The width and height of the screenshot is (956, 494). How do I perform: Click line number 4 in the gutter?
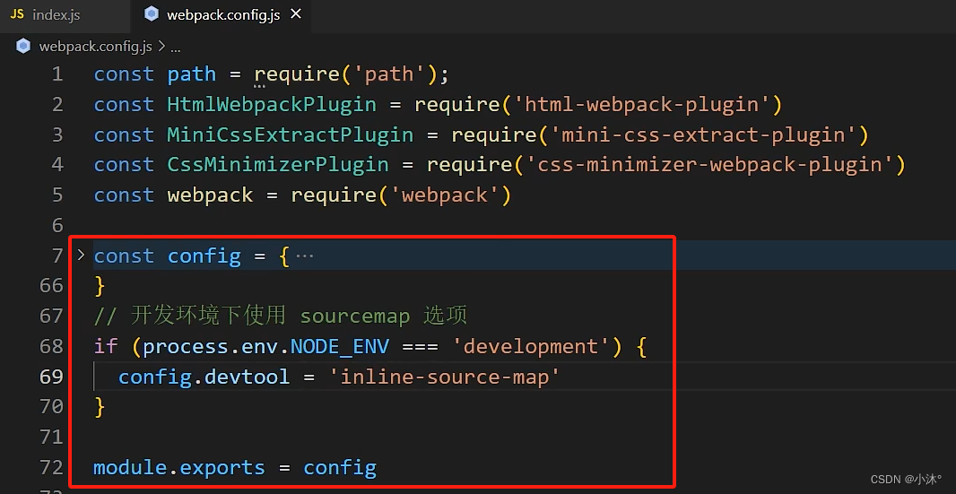(57, 165)
